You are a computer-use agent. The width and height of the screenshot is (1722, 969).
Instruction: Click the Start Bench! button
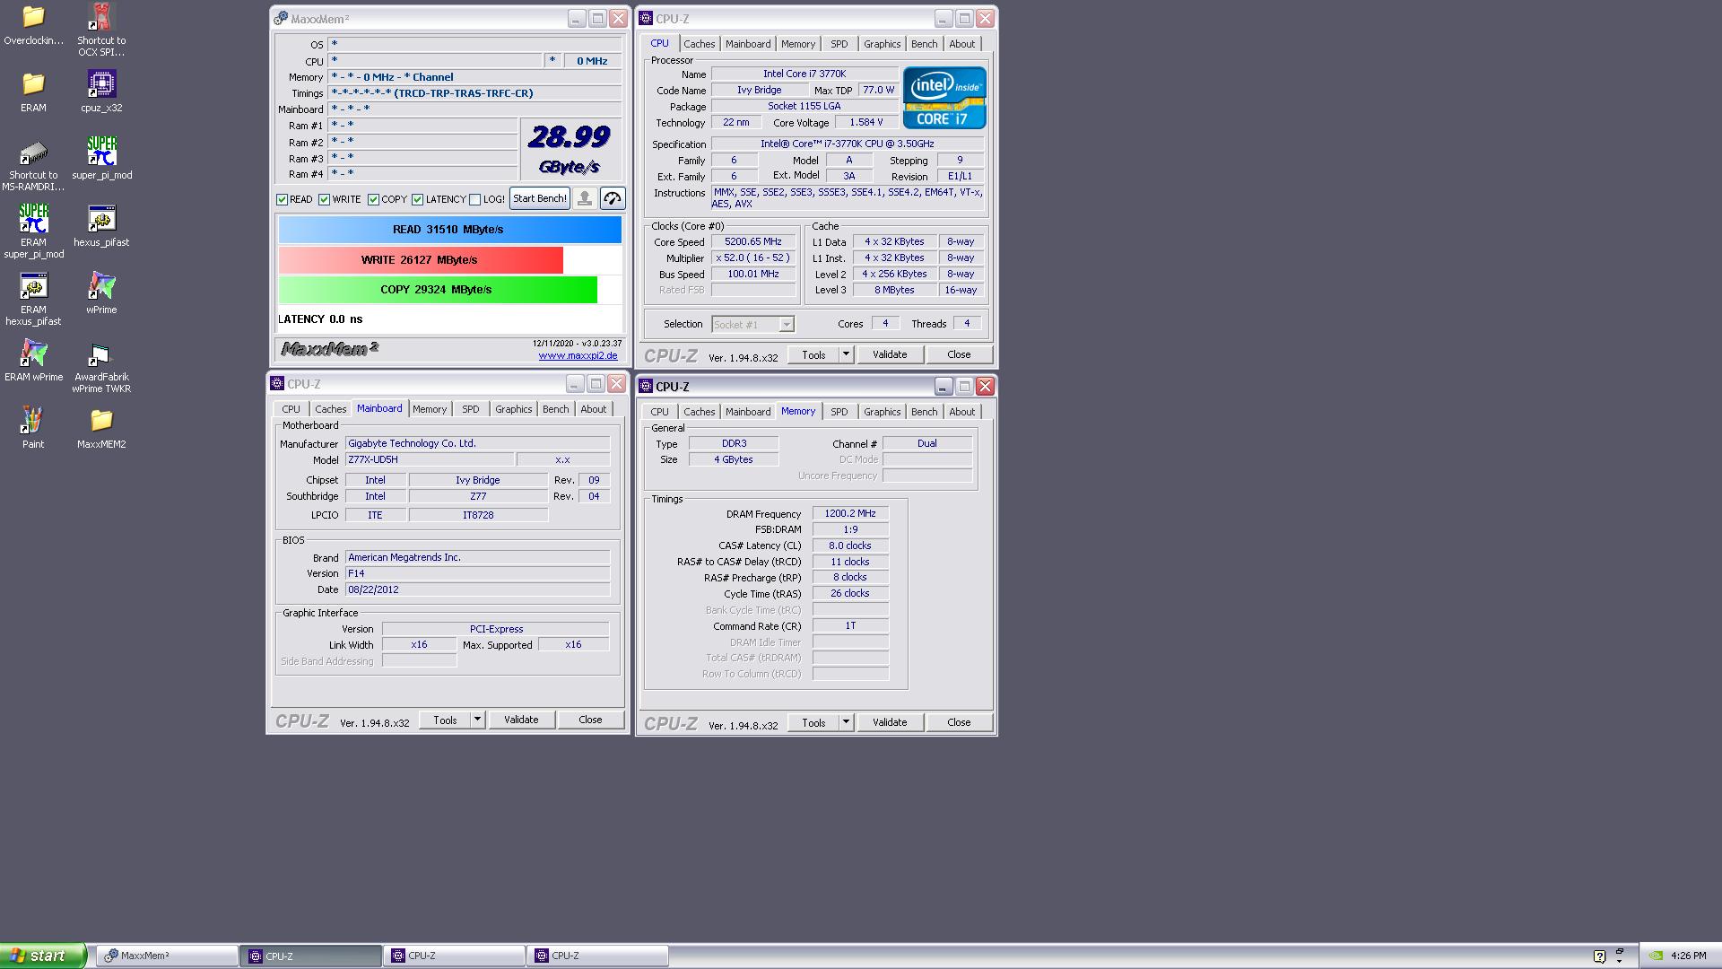pyautogui.click(x=540, y=198)
